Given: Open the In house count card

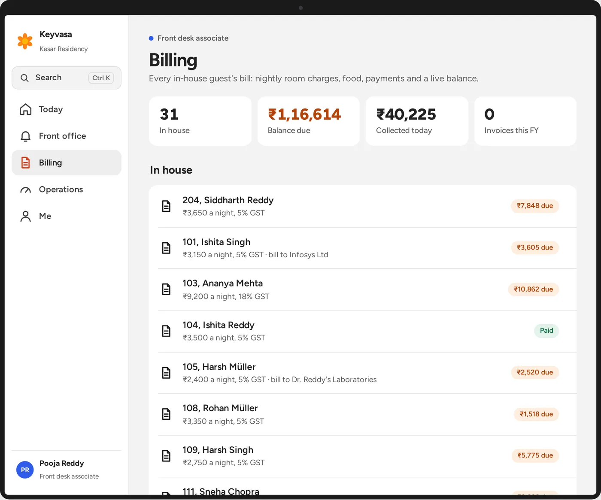Looking at the screenshot, I should coord(200,121).
